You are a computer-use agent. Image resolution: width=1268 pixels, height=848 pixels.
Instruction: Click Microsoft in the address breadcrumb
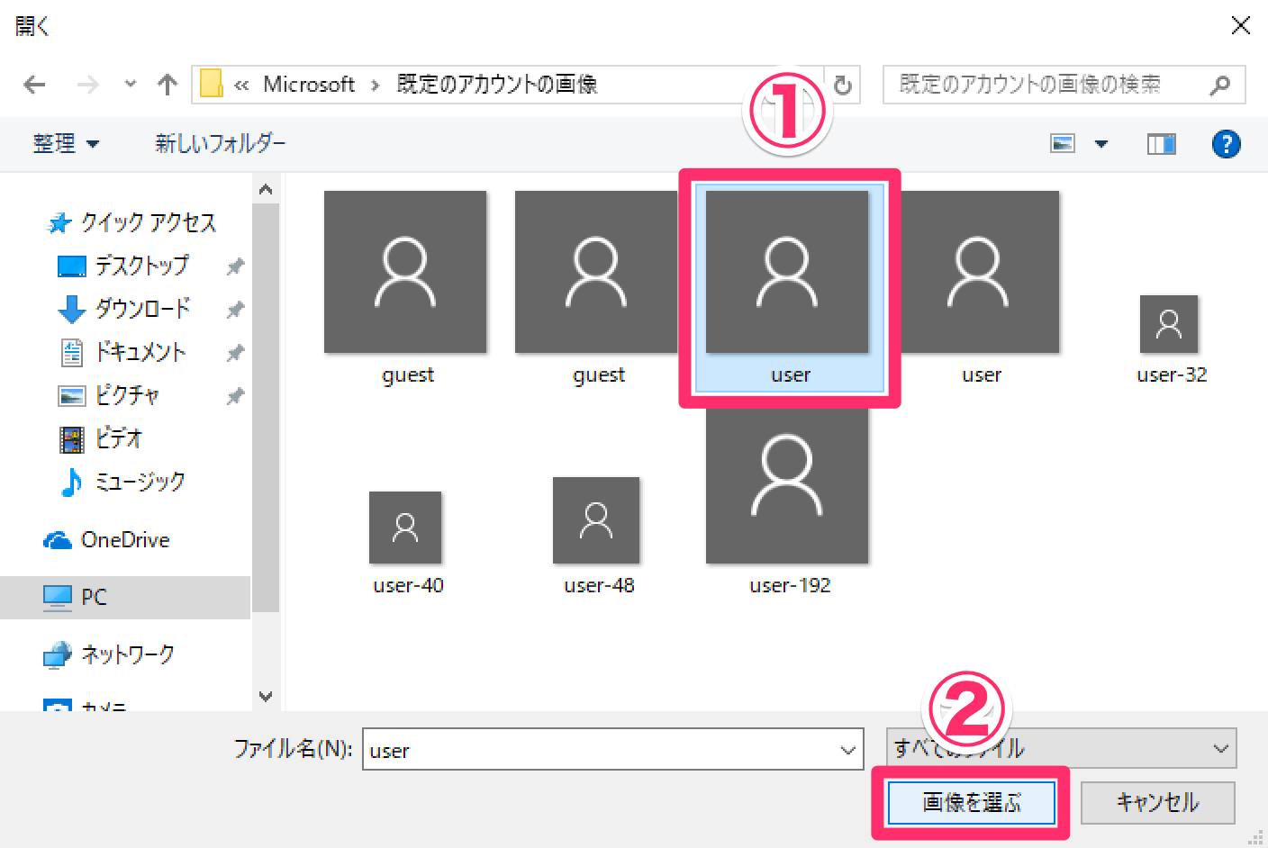point(309,85)
